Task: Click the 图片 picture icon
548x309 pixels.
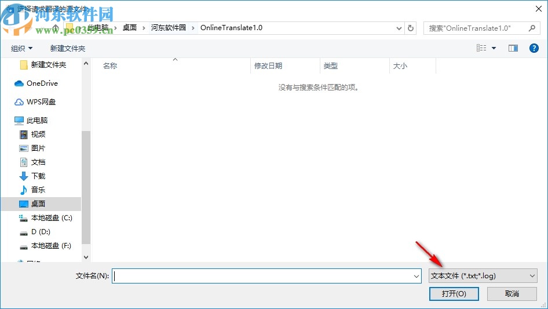Action: [23, 148]
